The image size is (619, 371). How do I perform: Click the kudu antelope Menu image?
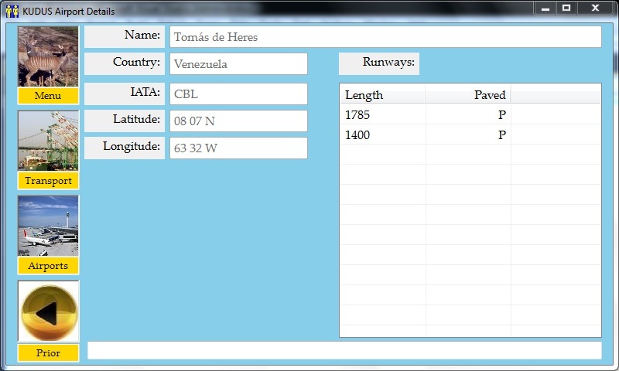point(48,56)
